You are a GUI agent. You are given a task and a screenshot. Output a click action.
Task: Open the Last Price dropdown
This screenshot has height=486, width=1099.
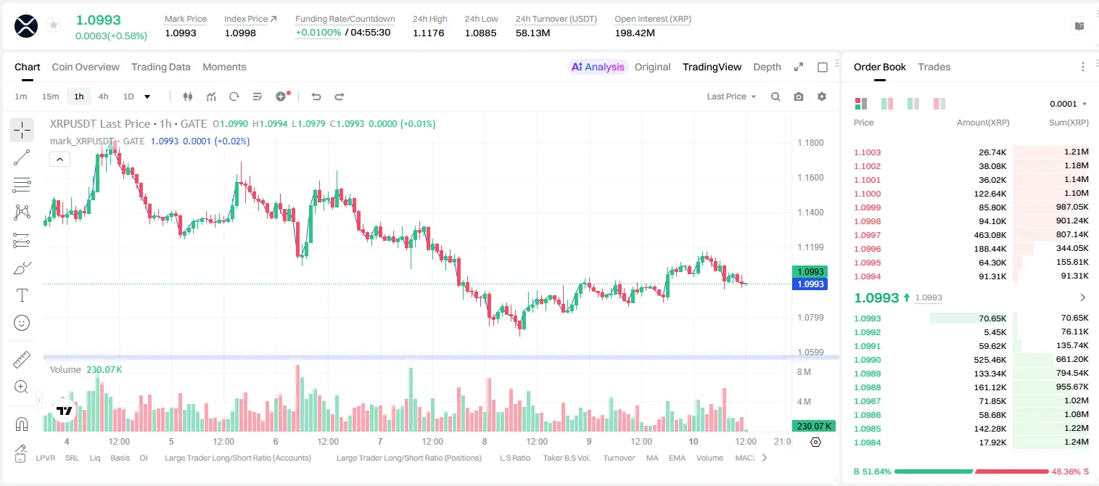coord(731,96)
